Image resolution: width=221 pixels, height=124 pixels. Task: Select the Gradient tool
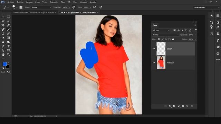coord(8,38)
